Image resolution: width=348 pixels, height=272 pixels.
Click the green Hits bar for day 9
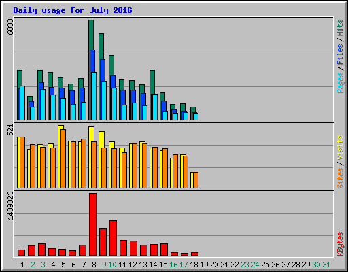tap(101, 46)
